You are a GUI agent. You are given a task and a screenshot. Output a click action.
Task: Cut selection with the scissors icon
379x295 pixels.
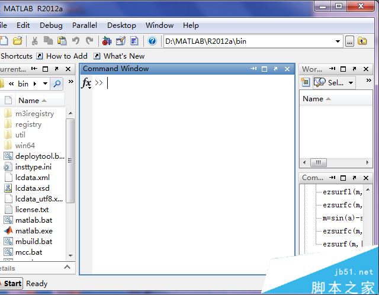coord(34,41)
